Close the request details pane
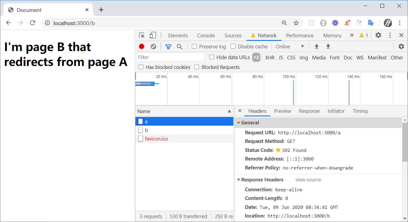This screenshot has height=222, width=408. (x=240, y=111)
